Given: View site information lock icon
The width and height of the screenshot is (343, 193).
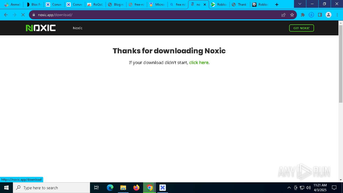Looking at the screenshot, I should click(34, 15).
